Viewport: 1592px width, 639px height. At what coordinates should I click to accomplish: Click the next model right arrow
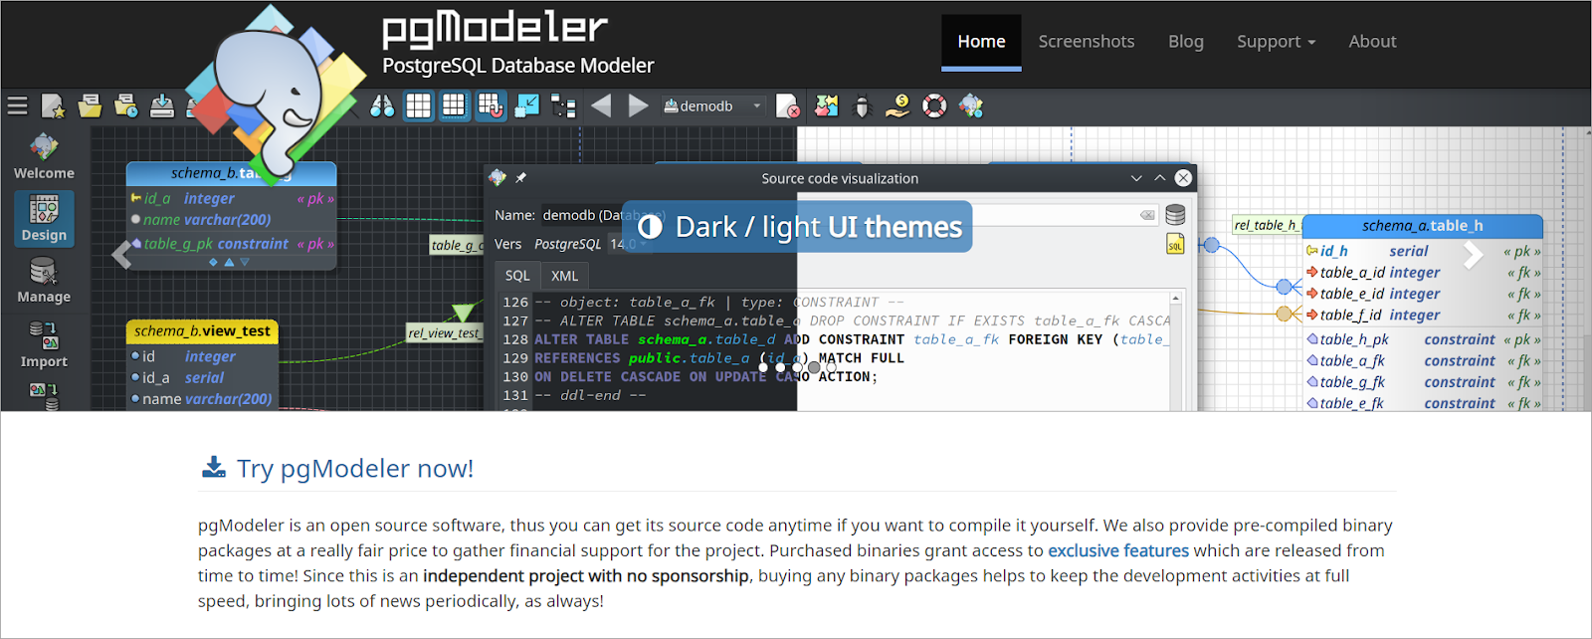[638, 106]
